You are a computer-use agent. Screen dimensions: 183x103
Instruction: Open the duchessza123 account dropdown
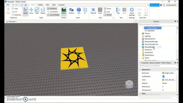(x=172, y=5)
